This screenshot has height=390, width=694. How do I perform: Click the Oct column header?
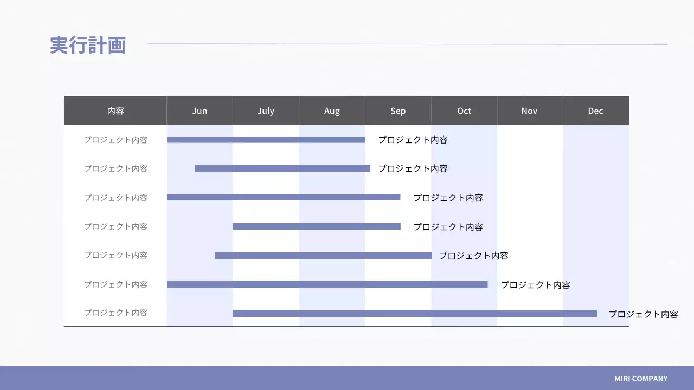coord(464,110)
